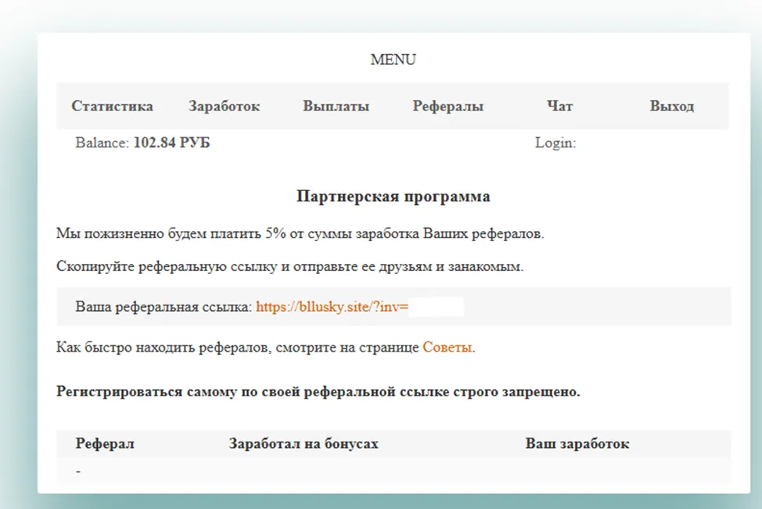Click the 5% lifetime payout sentence
Screen dimensions: 762x509
tap(300, 233)
